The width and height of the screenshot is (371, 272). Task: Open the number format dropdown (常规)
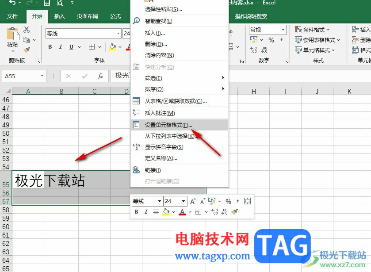click(283, 30)
